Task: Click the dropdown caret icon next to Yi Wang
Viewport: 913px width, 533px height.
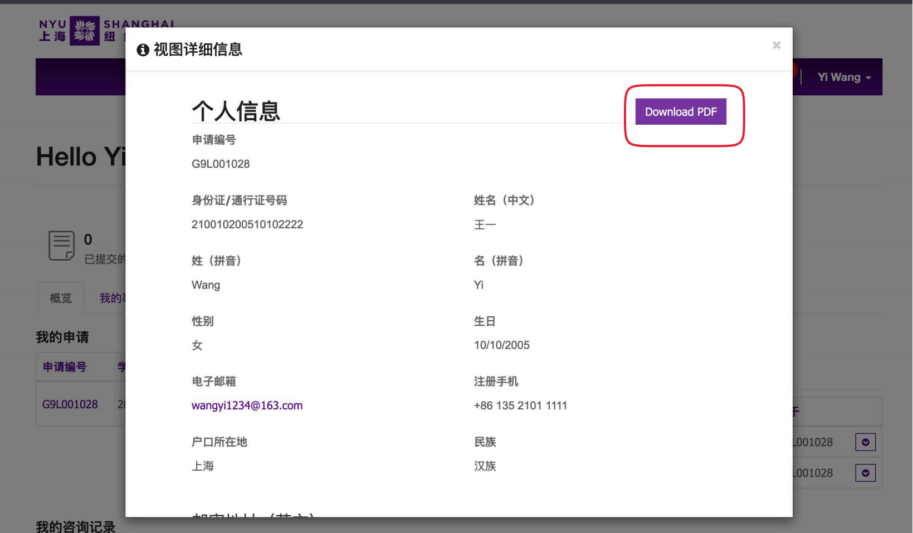Action: (x=869, y=78)
